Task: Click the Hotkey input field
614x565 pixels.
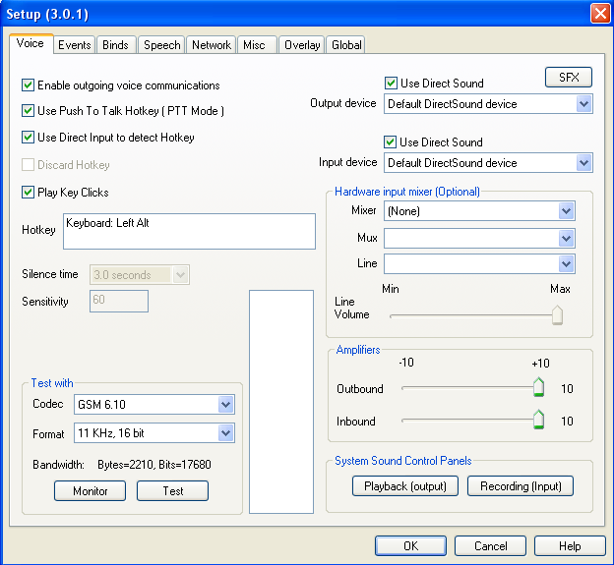Action: (190, 231)
